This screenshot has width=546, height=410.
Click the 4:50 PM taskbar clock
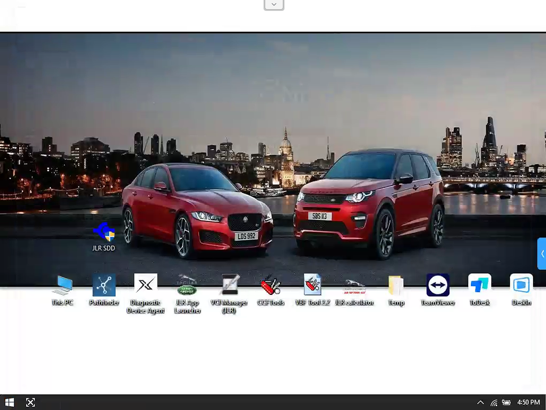[528, 402]
